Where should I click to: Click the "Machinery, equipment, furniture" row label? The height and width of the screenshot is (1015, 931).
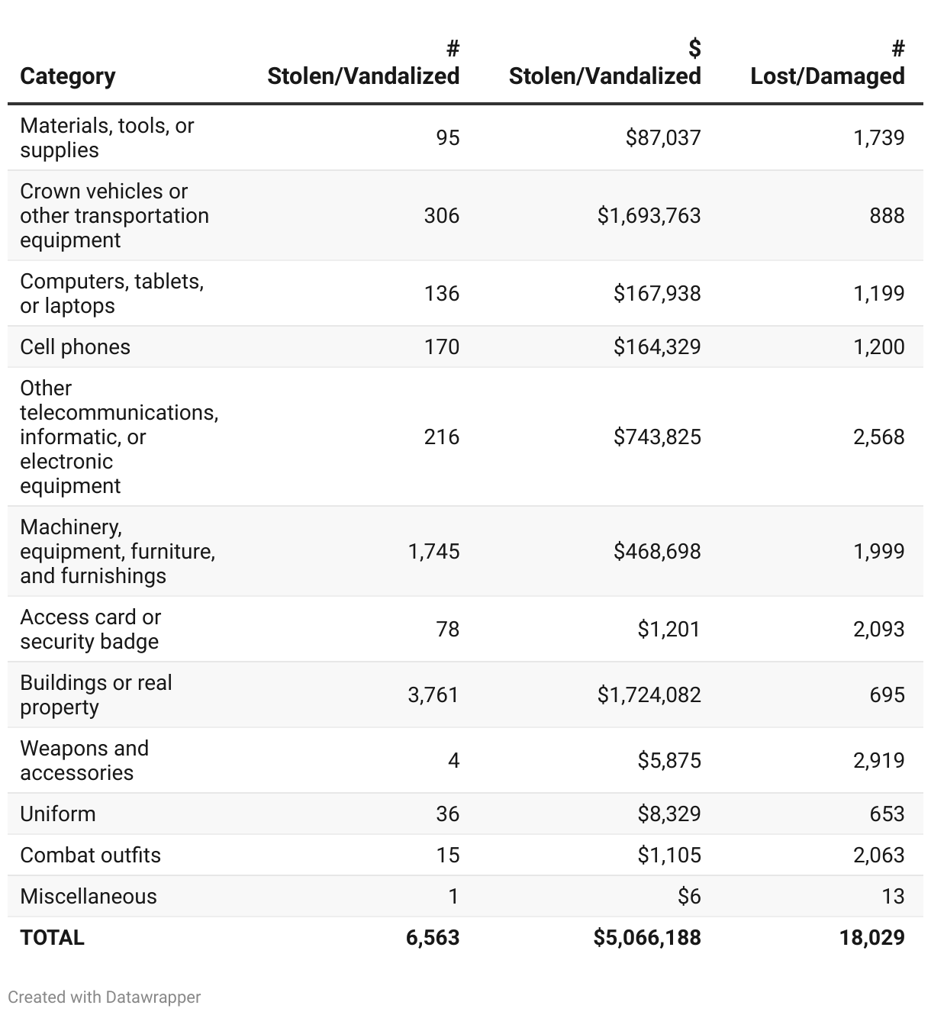coord(118,551)
